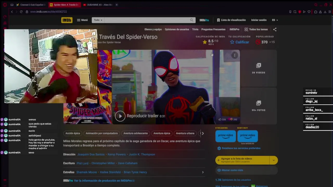Expand the watchlist dropdown arrow
This screenshot has height=187, width=333.
(x=274, y=160)
